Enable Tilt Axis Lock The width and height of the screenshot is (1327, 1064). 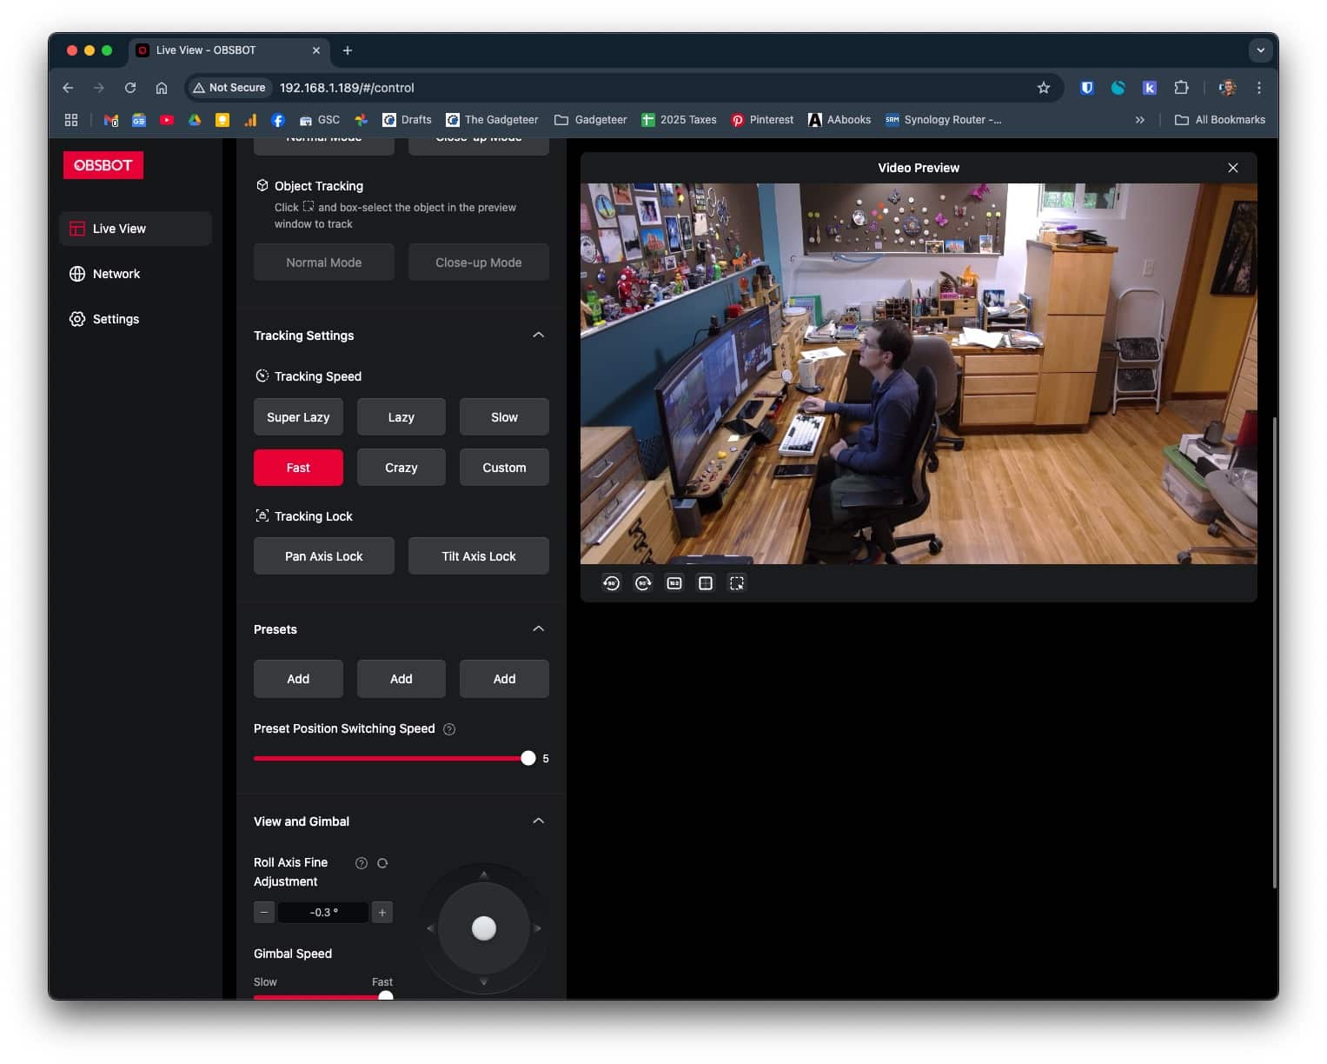478,556
